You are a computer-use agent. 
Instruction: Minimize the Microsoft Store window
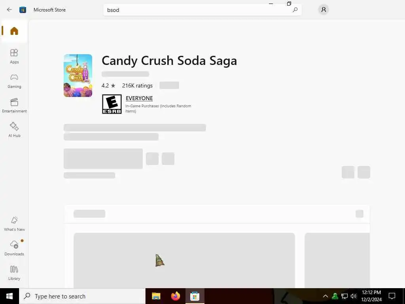coord(271,4)
